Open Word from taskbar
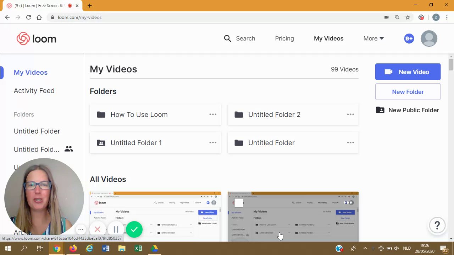 (105, 249)
